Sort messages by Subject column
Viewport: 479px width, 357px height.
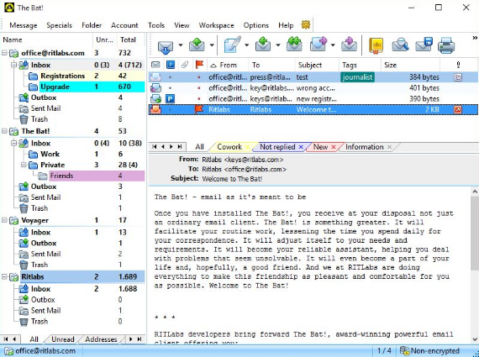tap(317, 65)
